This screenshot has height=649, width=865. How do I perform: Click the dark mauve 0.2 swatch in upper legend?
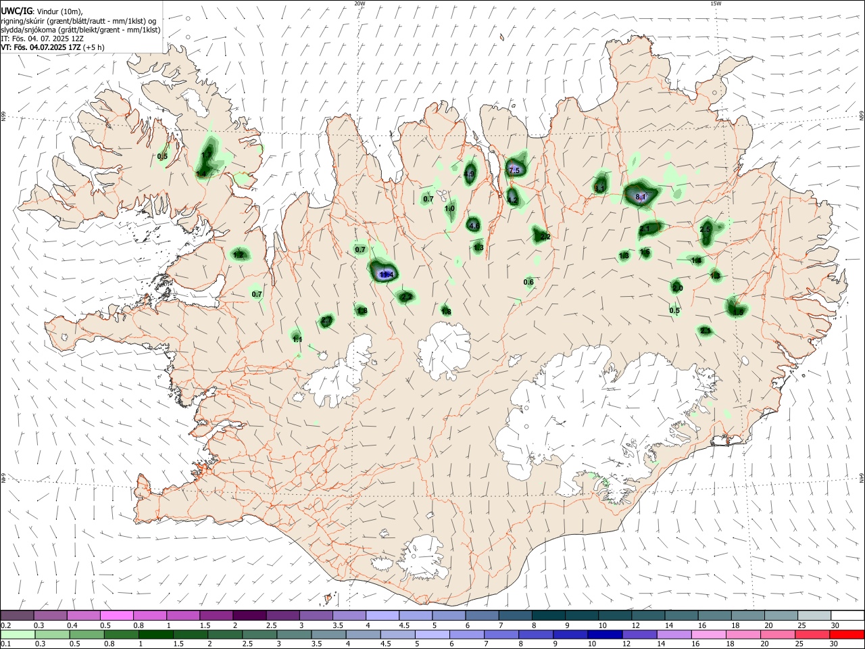[x=17, y=615]
